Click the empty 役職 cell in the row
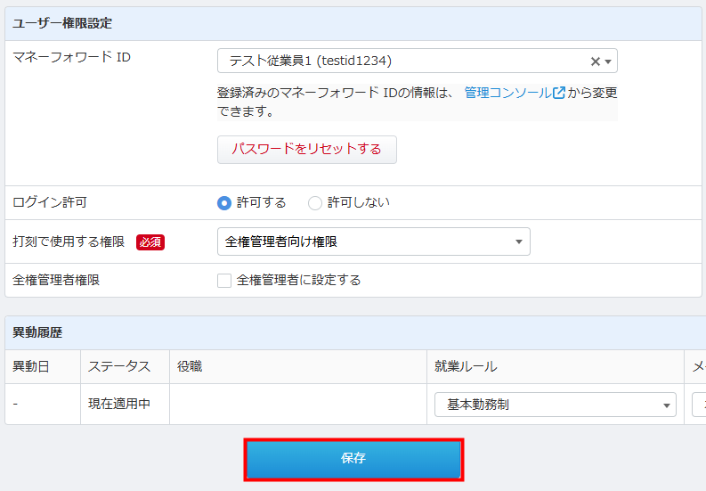Image resolution: width=706 pixels, height=491 pixels. point(297,404)
